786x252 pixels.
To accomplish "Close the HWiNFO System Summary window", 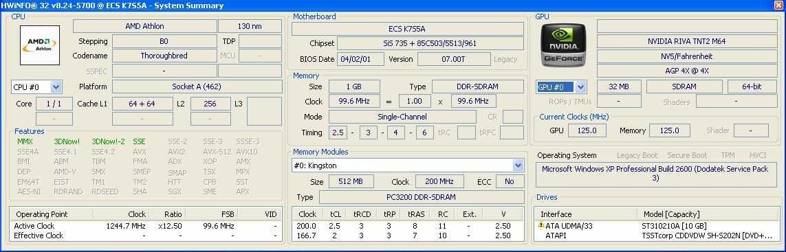I will (778, 5).
